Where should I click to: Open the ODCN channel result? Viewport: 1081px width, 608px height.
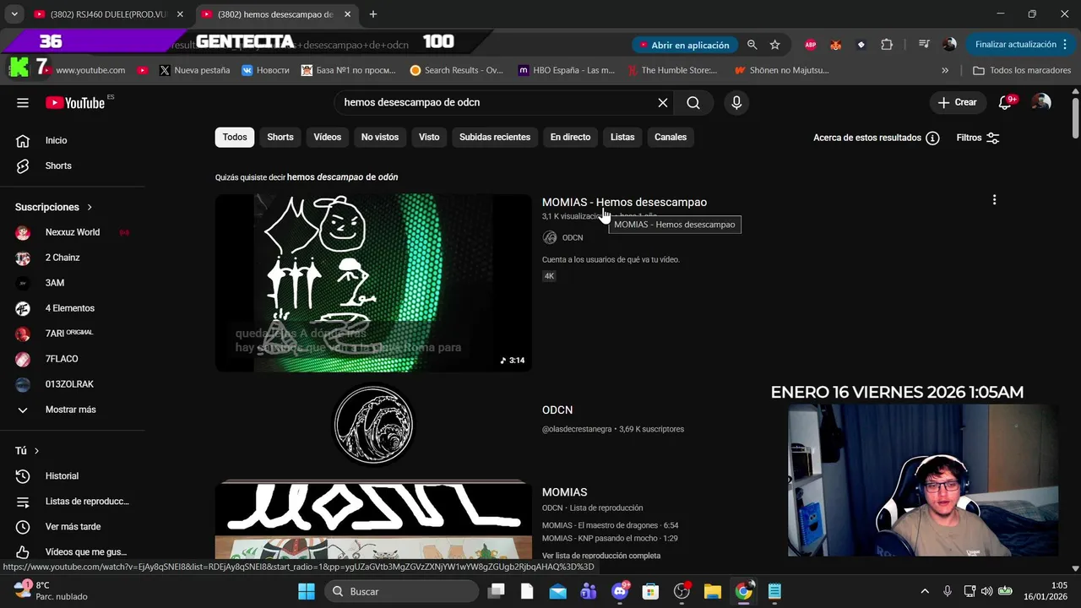[557, 410]
